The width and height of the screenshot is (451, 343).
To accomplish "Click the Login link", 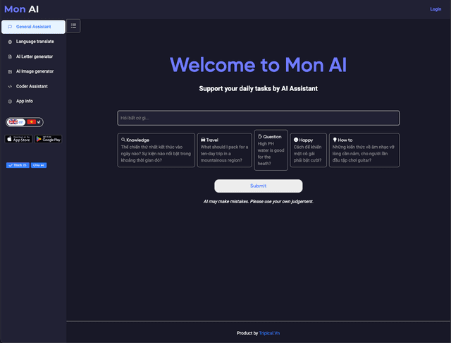I will coord(435,9).
